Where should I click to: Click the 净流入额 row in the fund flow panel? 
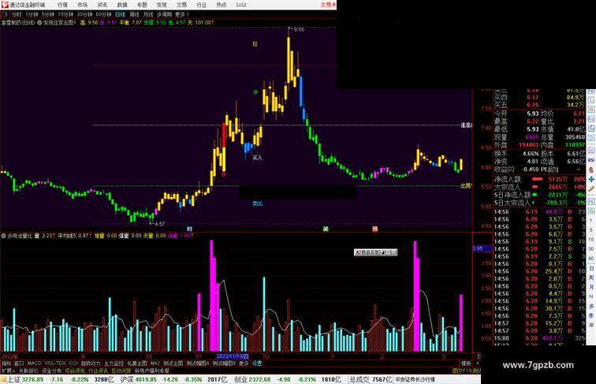[x=539, y=179]
